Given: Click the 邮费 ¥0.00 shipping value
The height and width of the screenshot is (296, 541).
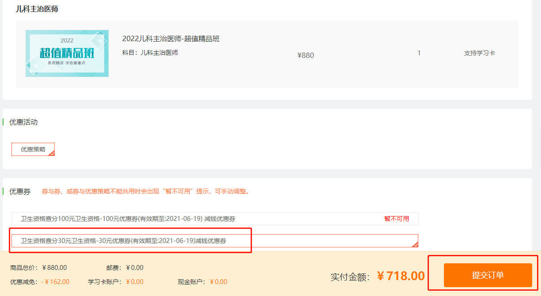Looking at the screenshot, I should coord(135,268).
